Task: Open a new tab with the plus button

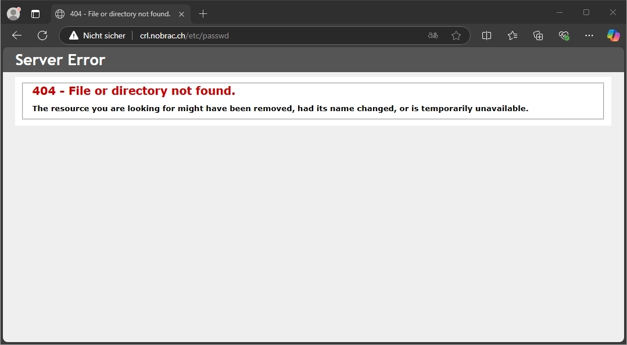Action: [x=203, y=14]
